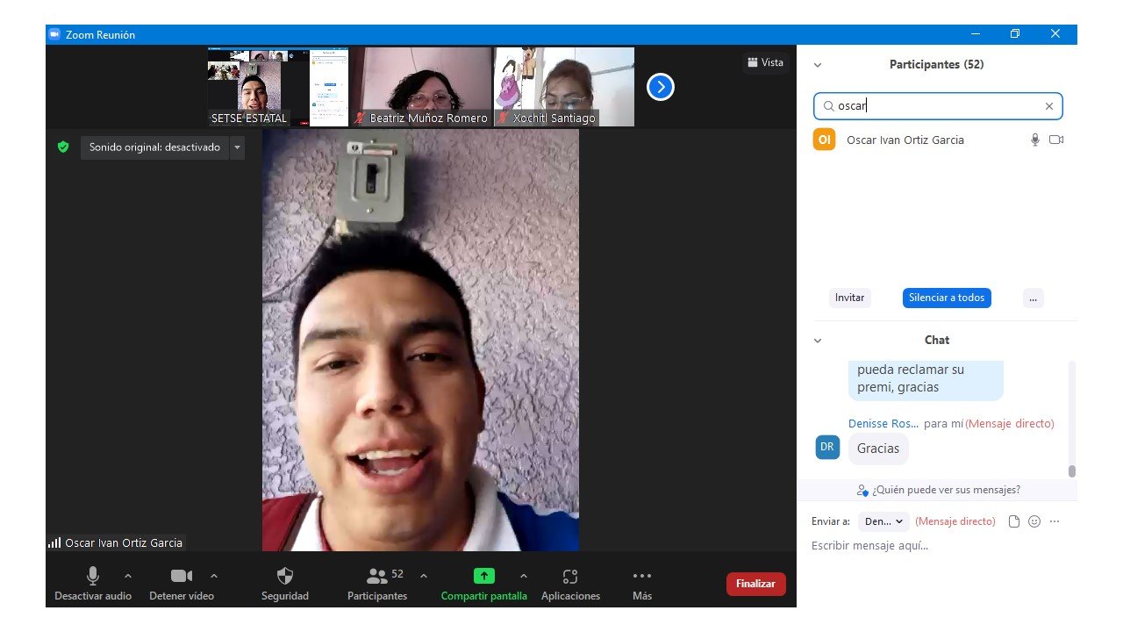Toggle Detener vídeo camera button
Image resolution: width=1123 pixels, height=632 pixels.
point(182,577)
